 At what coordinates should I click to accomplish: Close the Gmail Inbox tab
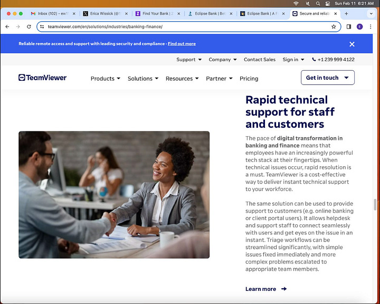click(x=74, y=14)
